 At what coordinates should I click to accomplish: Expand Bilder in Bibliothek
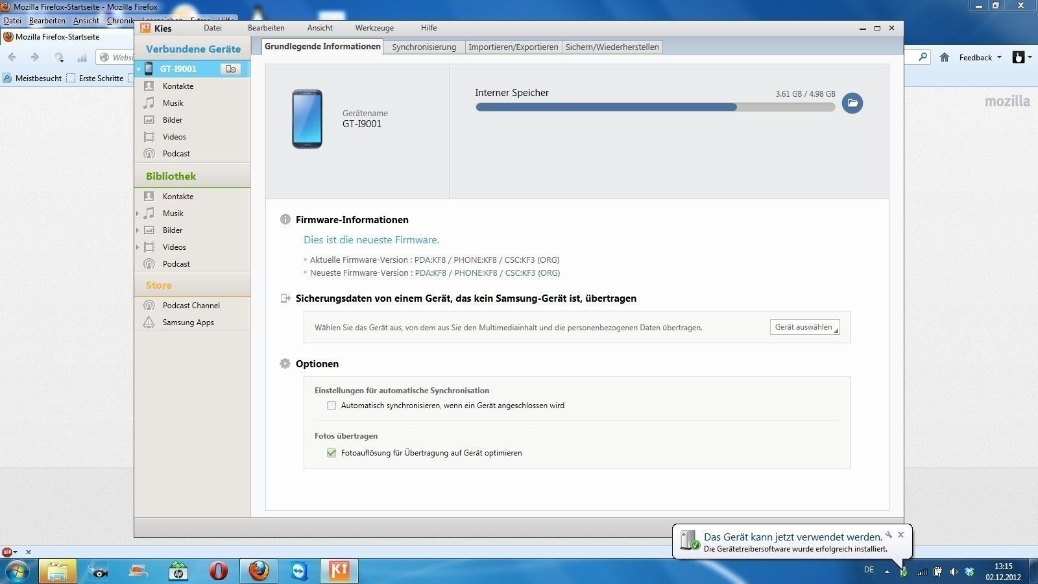(x=138, y=230)
